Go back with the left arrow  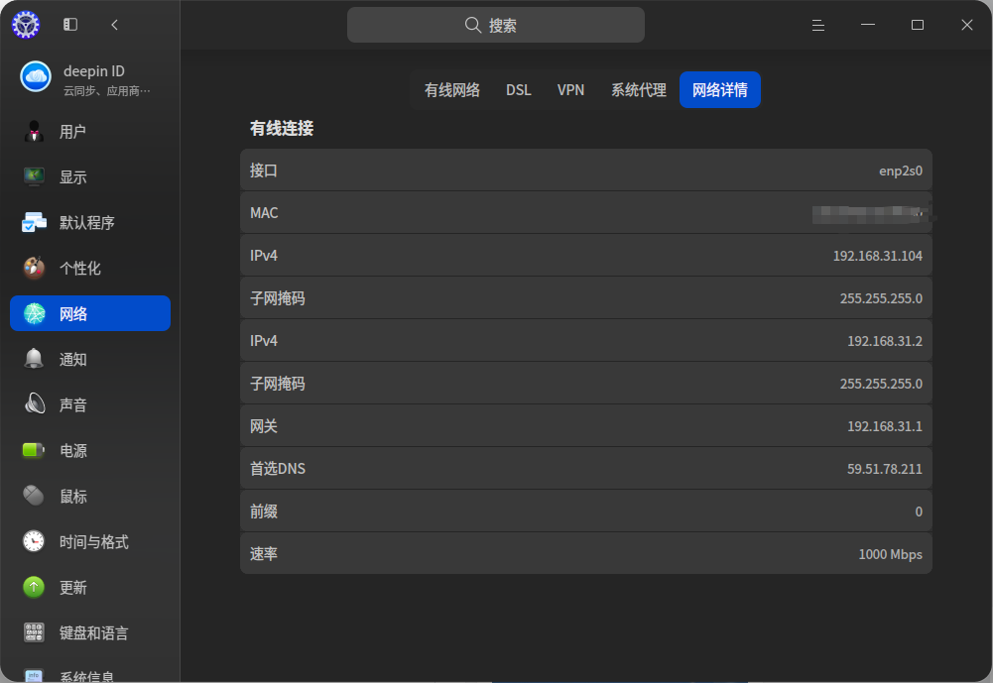click(x=115, y=25)
